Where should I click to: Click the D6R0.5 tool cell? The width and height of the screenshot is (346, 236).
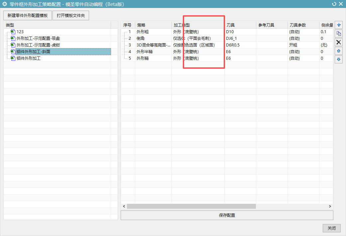pyautogui.click(x=240, y=45)
